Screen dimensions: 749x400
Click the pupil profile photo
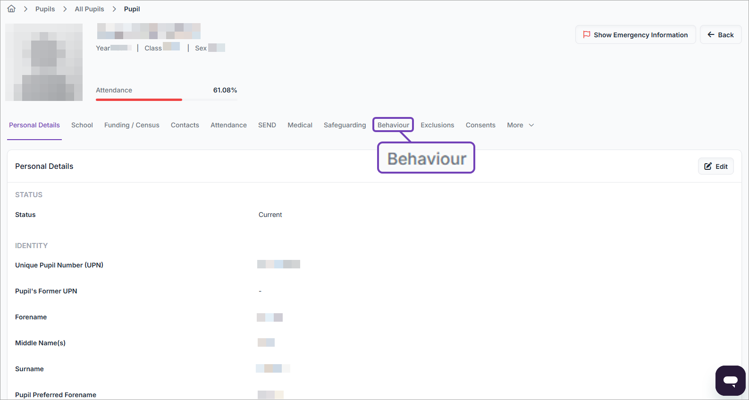[44, 62]
